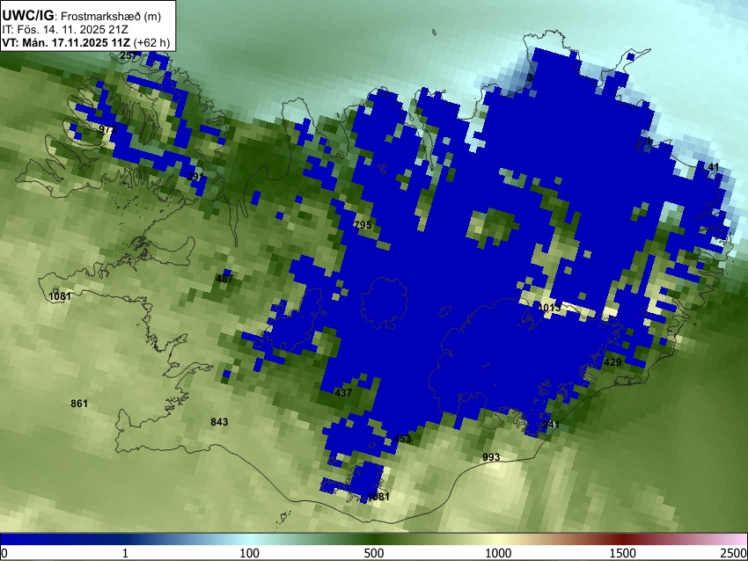
Task: Click the map value 291
Action: click(195, 177)
